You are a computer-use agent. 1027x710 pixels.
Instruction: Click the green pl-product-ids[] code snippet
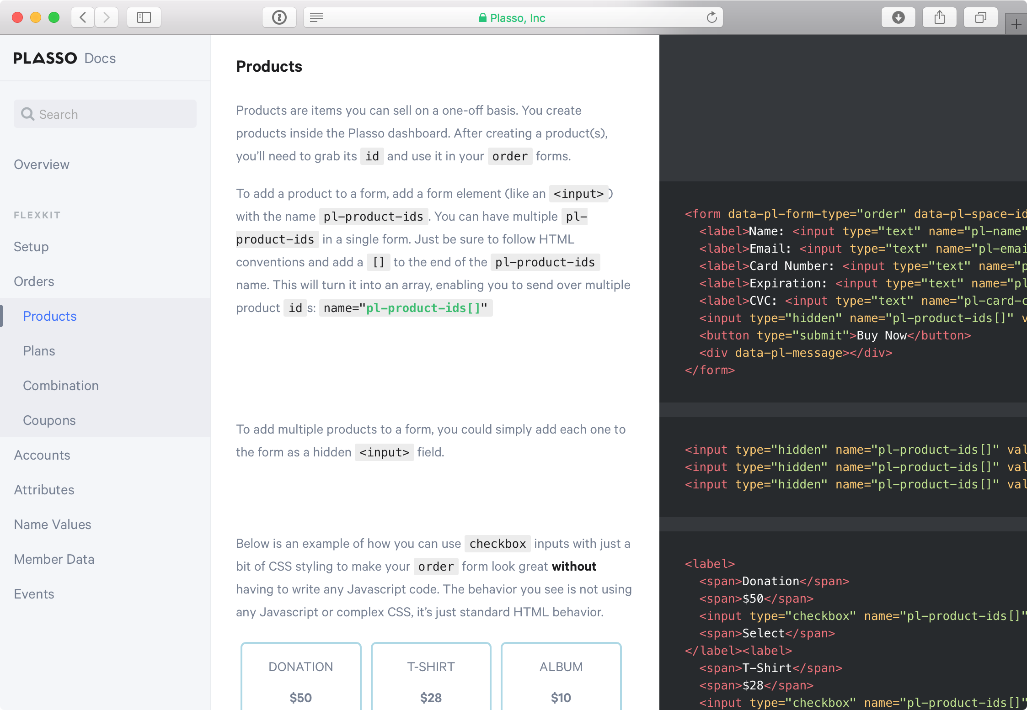tap(423, 308)
